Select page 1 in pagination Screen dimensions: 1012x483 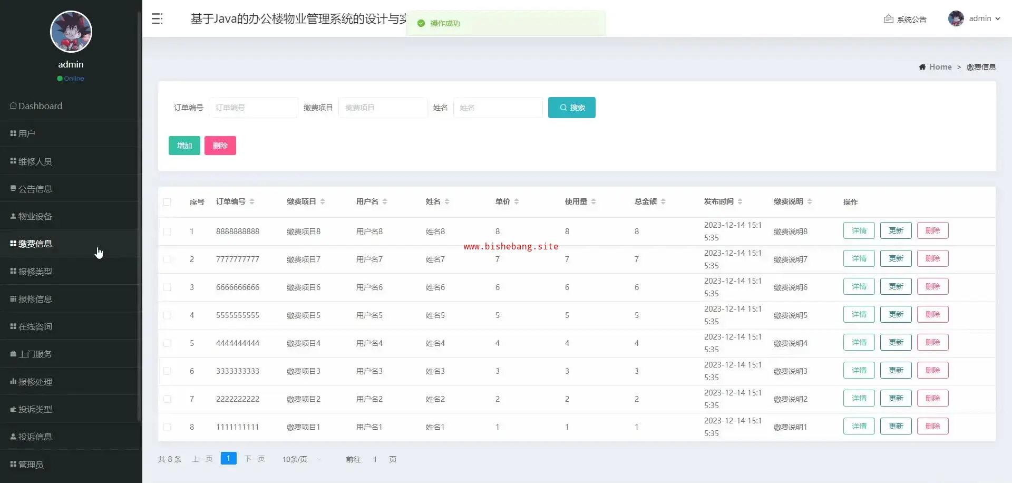pos(229,458)
